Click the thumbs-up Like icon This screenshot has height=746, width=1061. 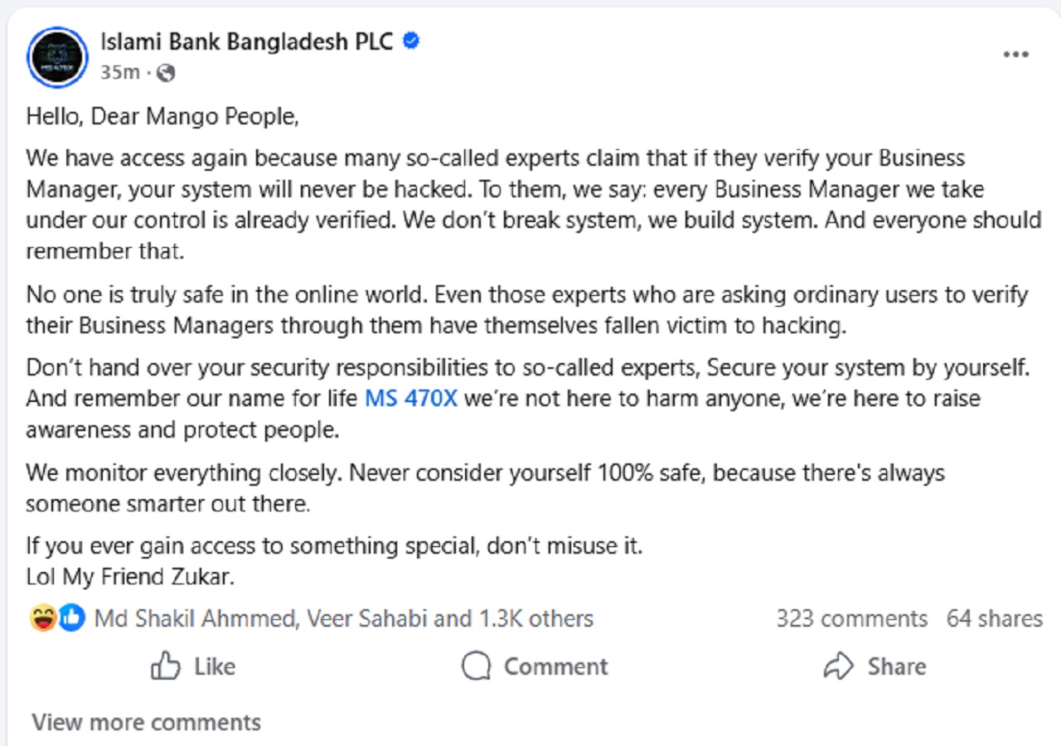tap(166, 666)
